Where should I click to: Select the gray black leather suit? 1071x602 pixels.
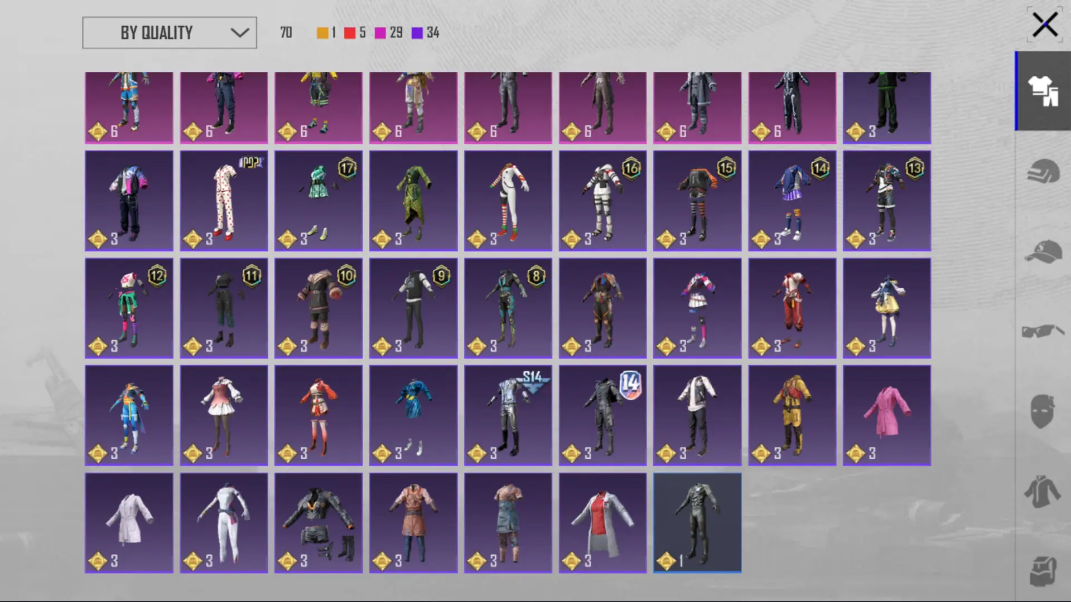[x=697, y=523]
